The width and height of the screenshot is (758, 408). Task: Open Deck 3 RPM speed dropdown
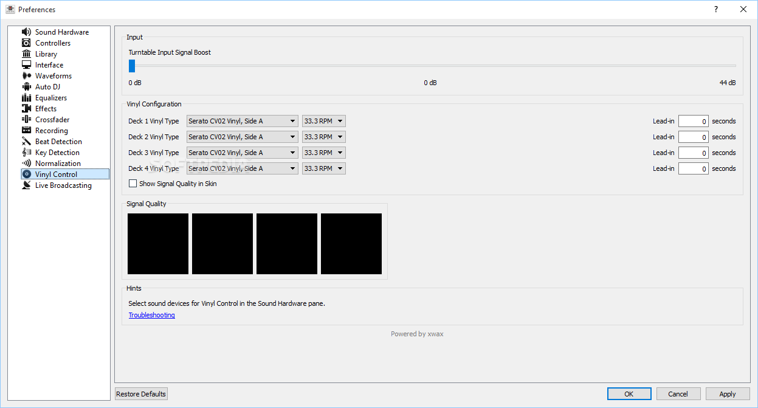(324, 153)
